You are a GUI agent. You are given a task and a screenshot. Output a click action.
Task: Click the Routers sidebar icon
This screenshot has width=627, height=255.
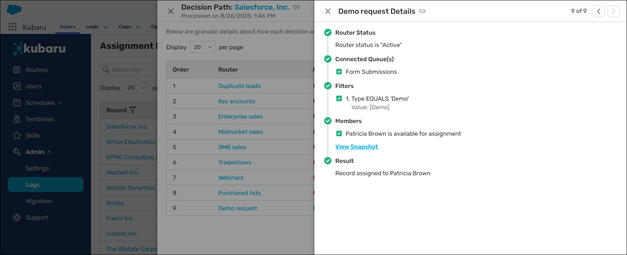point(17,70)
